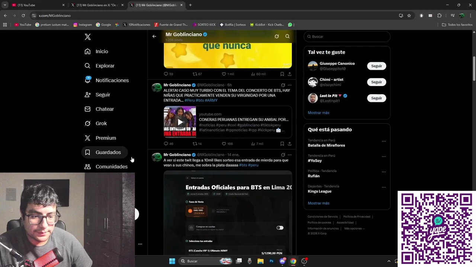Repost the post with 14 reposts
Viewport: 476px width, 267px height.
coord(197,144)
